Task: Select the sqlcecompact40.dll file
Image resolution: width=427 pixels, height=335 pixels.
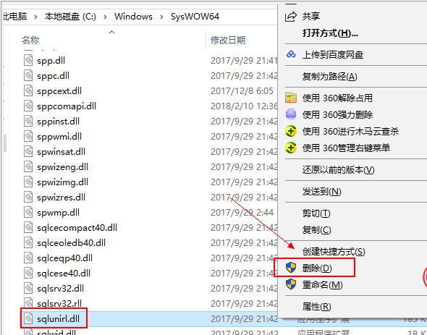Action: (x=77, y=227)
